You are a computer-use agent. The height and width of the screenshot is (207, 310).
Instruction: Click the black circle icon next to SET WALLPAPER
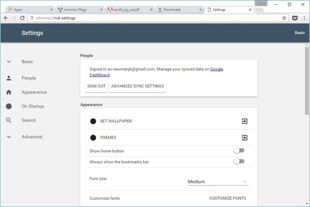point(93,121)
